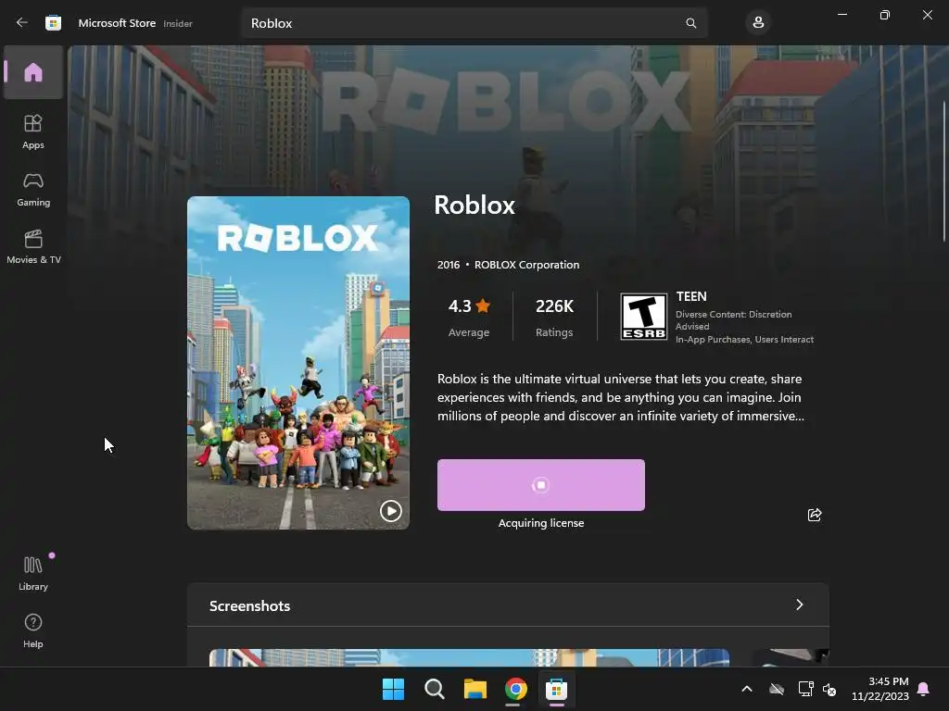Viewport: 949px width, 711px height.
Task: Click the muted volume tray icon
Action: [829, 689]
